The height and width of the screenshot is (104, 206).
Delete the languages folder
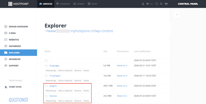[x=86, y=71]
